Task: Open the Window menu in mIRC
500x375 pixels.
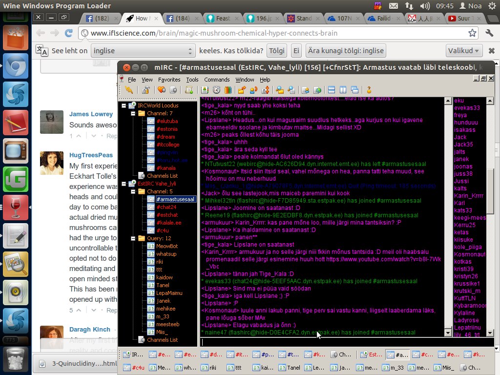Action: [245, 80]
